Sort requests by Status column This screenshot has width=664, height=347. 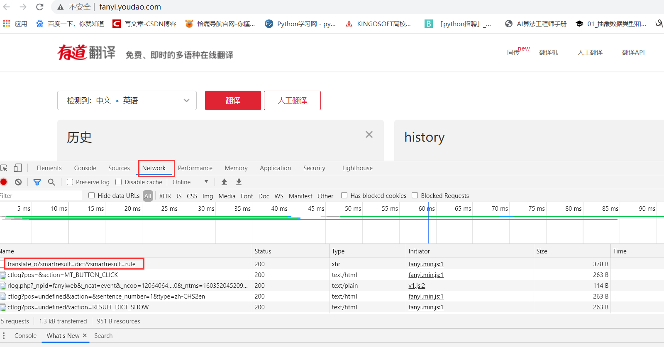coord(290,251)
